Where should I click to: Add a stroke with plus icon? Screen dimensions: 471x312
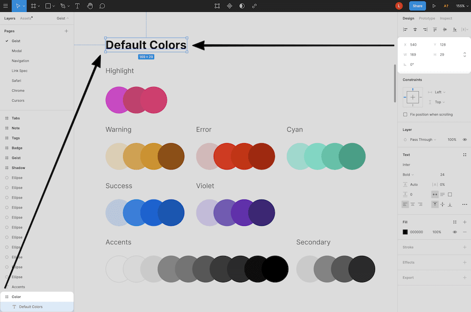(464, 247)
